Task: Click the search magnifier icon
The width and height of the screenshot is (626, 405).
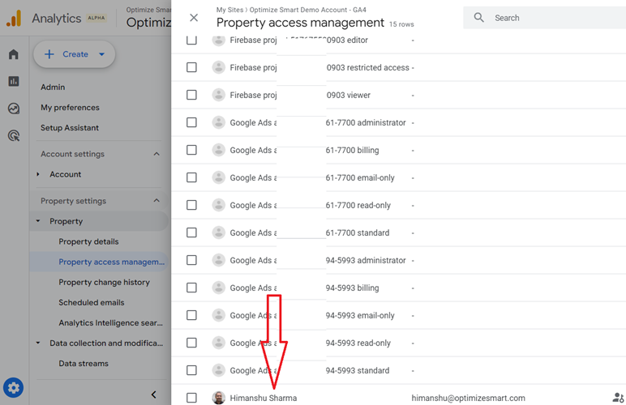Action: point(478,18)
